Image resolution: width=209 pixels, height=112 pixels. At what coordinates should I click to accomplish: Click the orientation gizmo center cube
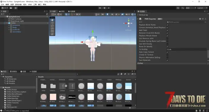pyautogui.click(x=129, y=23)
